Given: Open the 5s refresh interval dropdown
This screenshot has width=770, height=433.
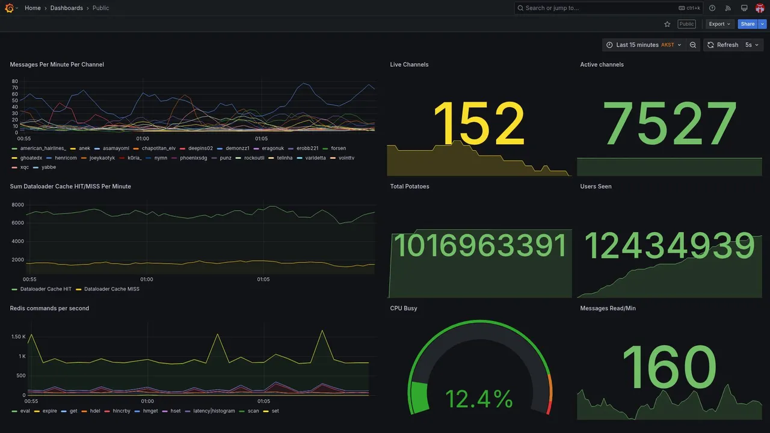Looking at the screenshot, I should pos(752,45).
